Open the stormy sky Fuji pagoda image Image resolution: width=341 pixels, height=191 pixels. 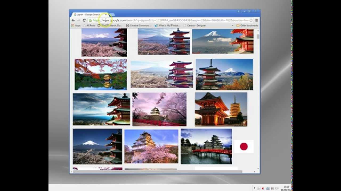click(102, 109)
